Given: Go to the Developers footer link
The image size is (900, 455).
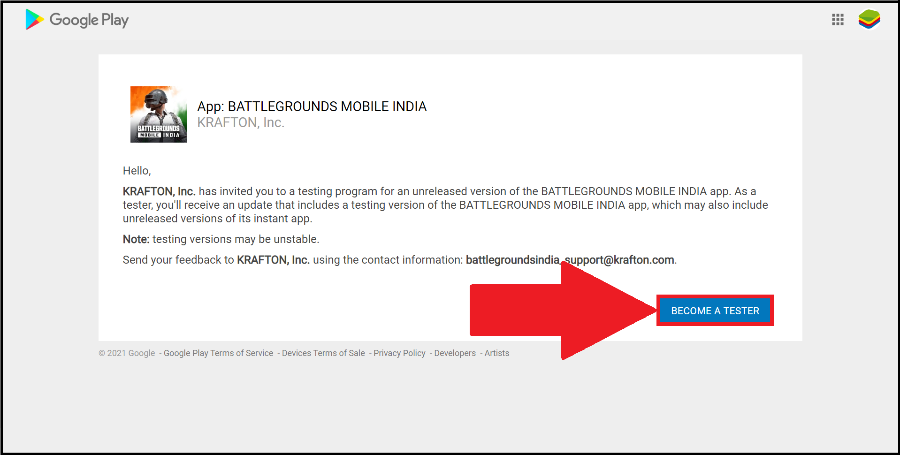Looking at the screenshot, I should 455,353.
